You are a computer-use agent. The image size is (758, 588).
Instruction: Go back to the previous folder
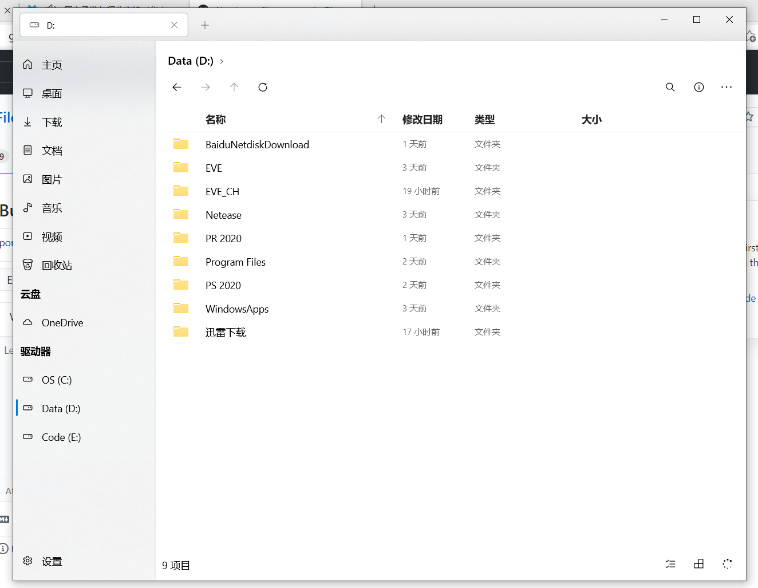coord(177,87)
